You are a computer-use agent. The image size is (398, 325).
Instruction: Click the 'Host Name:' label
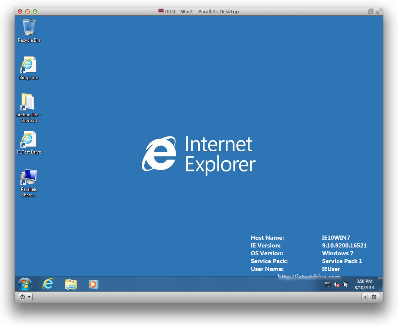(x=267, y=237)
